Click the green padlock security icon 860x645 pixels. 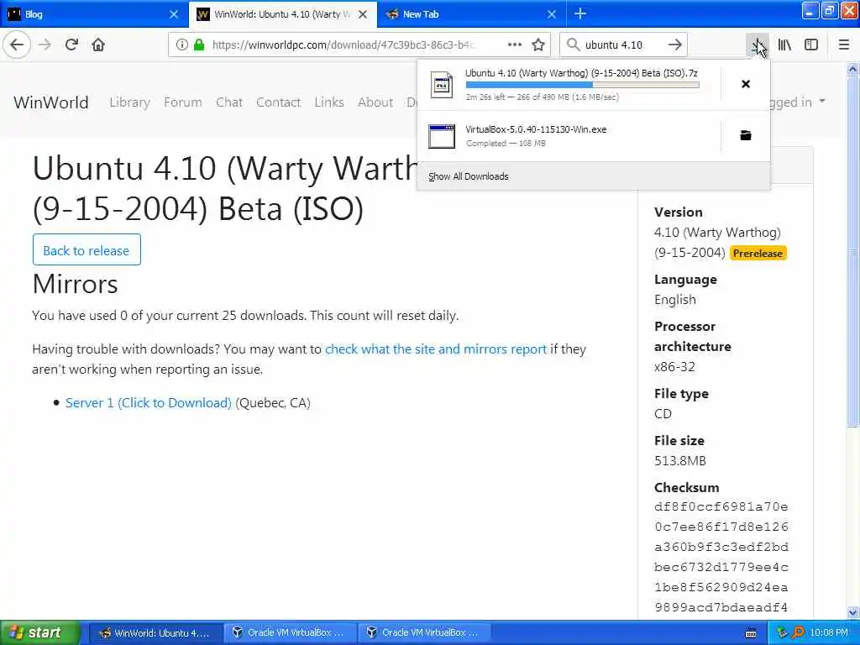[199, 45]
